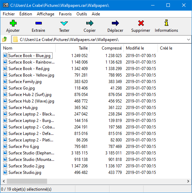This screenshot has width=192, height=193.
Task: Minimize the 7-Zip window
Action: (x=153, y=5)
